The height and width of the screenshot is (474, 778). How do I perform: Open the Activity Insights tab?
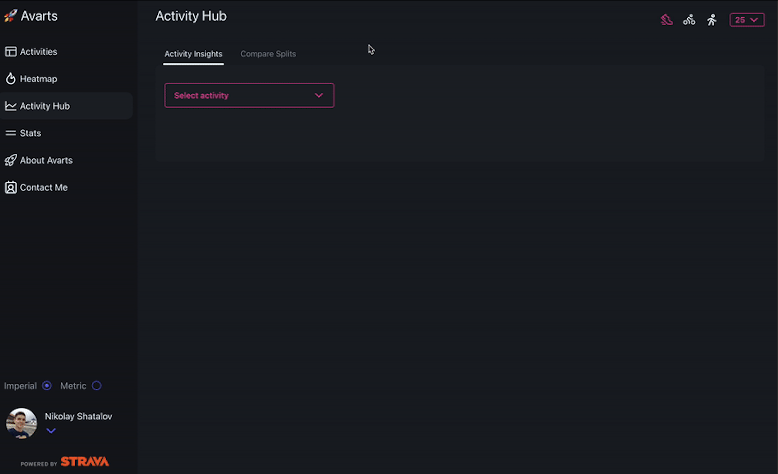pyautogui.click(x=193, y=54)
